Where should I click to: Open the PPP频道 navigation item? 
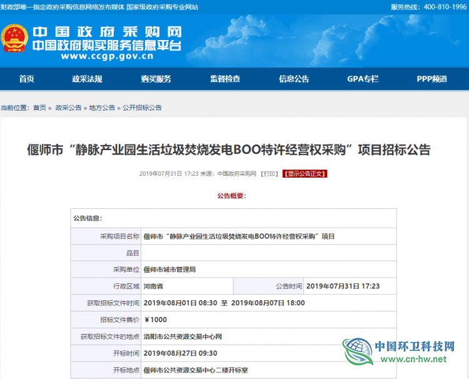point(432,79)
